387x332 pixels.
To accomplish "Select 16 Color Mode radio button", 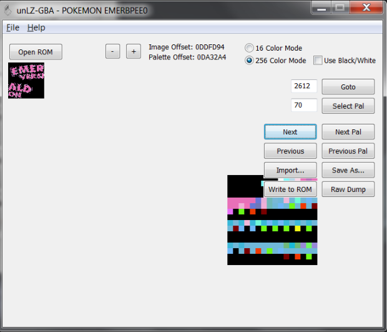I will [250, 48].
